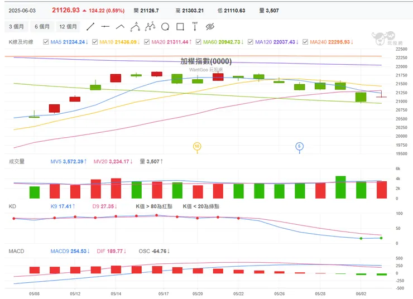
Task: Click the K值 > 80為紅點 legend text
Action: [x=154, y=206]
